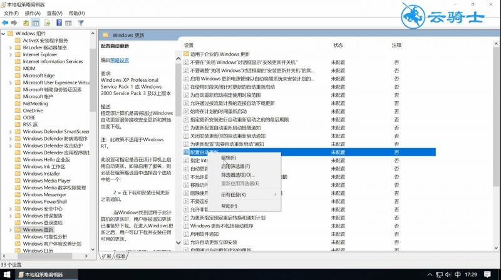Click the Windows Start button
The height and width of the screenshot is (280, 501).
(x=7, y=274)
